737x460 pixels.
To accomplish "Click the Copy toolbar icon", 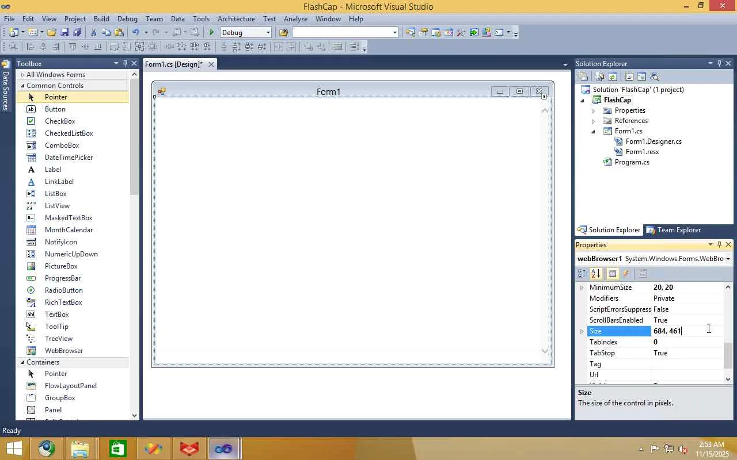I will [106, 33].
